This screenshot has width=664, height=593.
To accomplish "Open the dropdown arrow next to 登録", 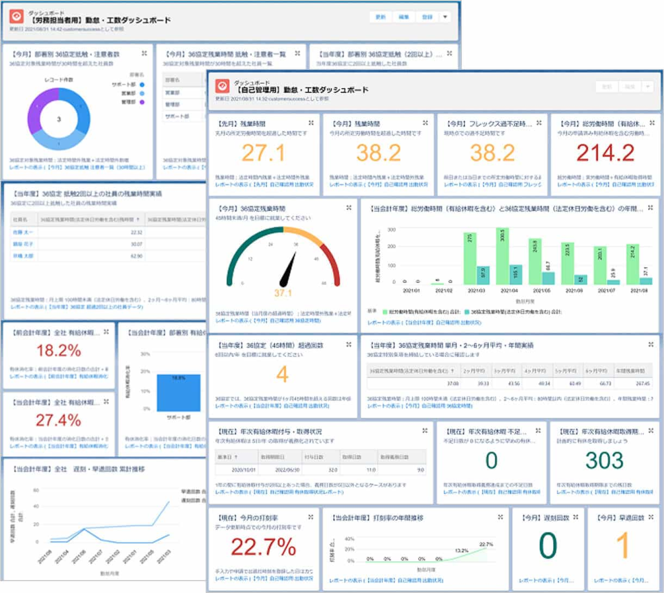I will [x=445, y=17].
